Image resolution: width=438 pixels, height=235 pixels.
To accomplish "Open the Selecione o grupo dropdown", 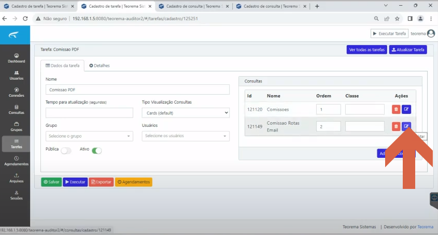I will pos(89,136).
